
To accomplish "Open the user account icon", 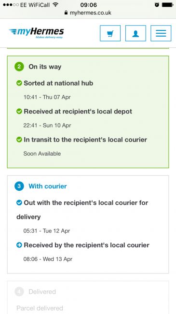I will pos(135,33).
